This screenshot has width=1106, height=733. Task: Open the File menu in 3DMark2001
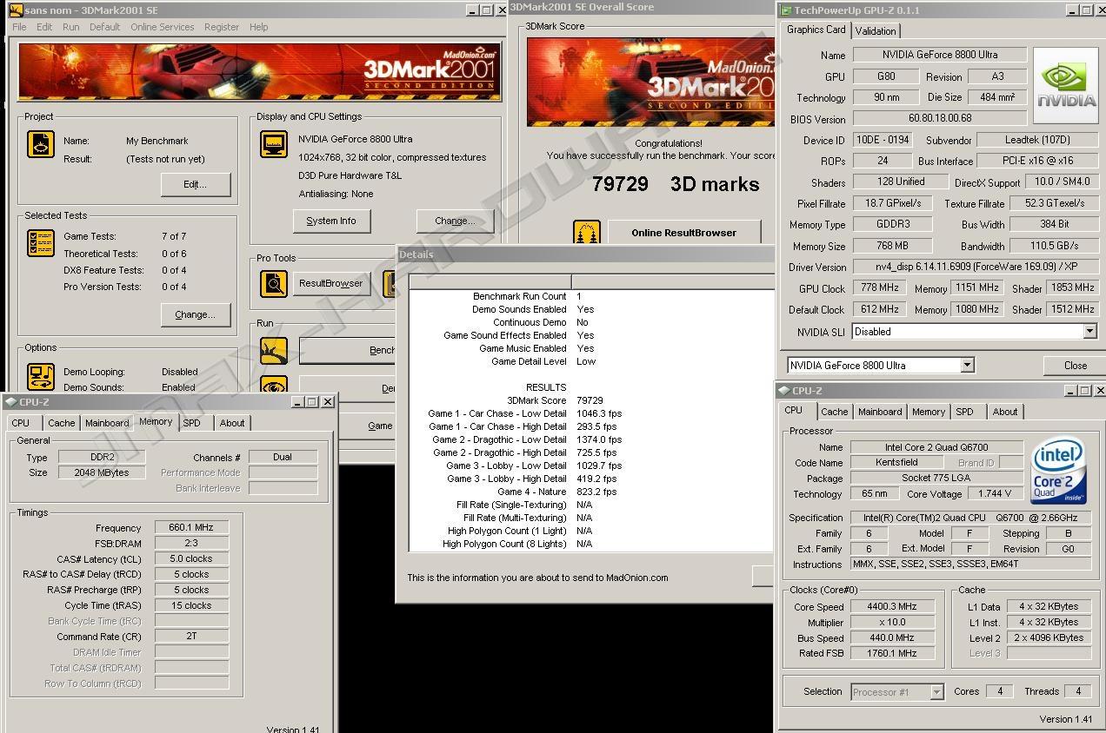19,27
